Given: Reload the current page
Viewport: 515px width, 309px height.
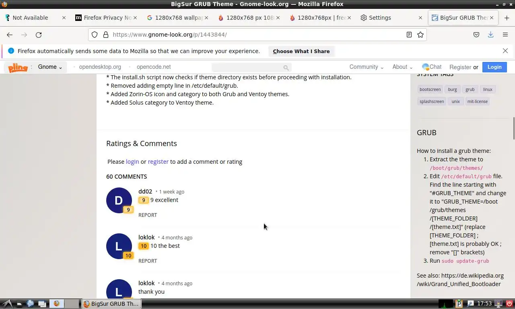Looking at the screenshot, I should click(39, 35).
